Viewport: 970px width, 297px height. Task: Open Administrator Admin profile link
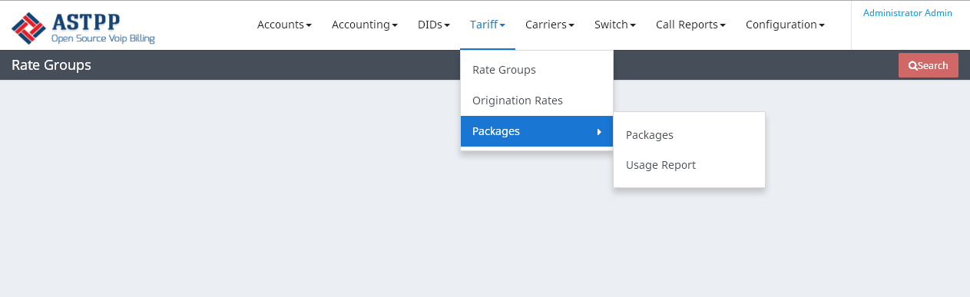tap(908, 13)
